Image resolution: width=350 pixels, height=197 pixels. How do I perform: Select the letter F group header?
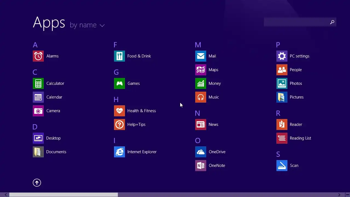point(115,45)
